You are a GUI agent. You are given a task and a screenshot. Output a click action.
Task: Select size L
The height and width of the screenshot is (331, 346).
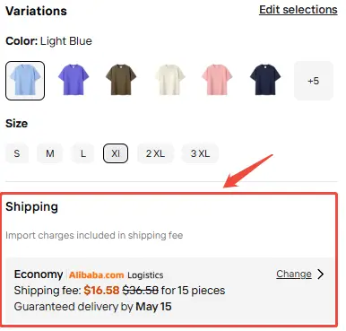pos(83,153)
